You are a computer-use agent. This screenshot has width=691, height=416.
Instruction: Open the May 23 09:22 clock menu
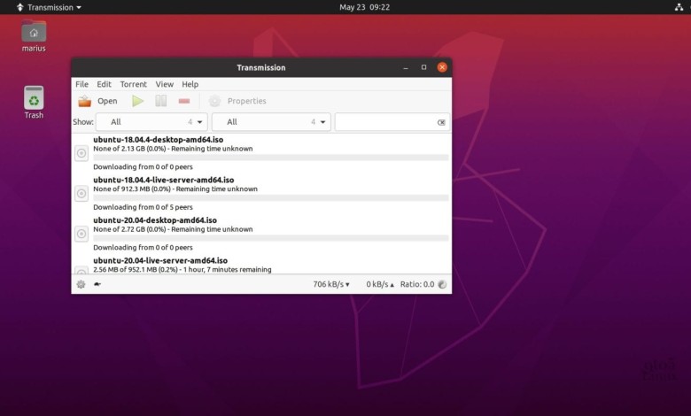click(364, 7)
